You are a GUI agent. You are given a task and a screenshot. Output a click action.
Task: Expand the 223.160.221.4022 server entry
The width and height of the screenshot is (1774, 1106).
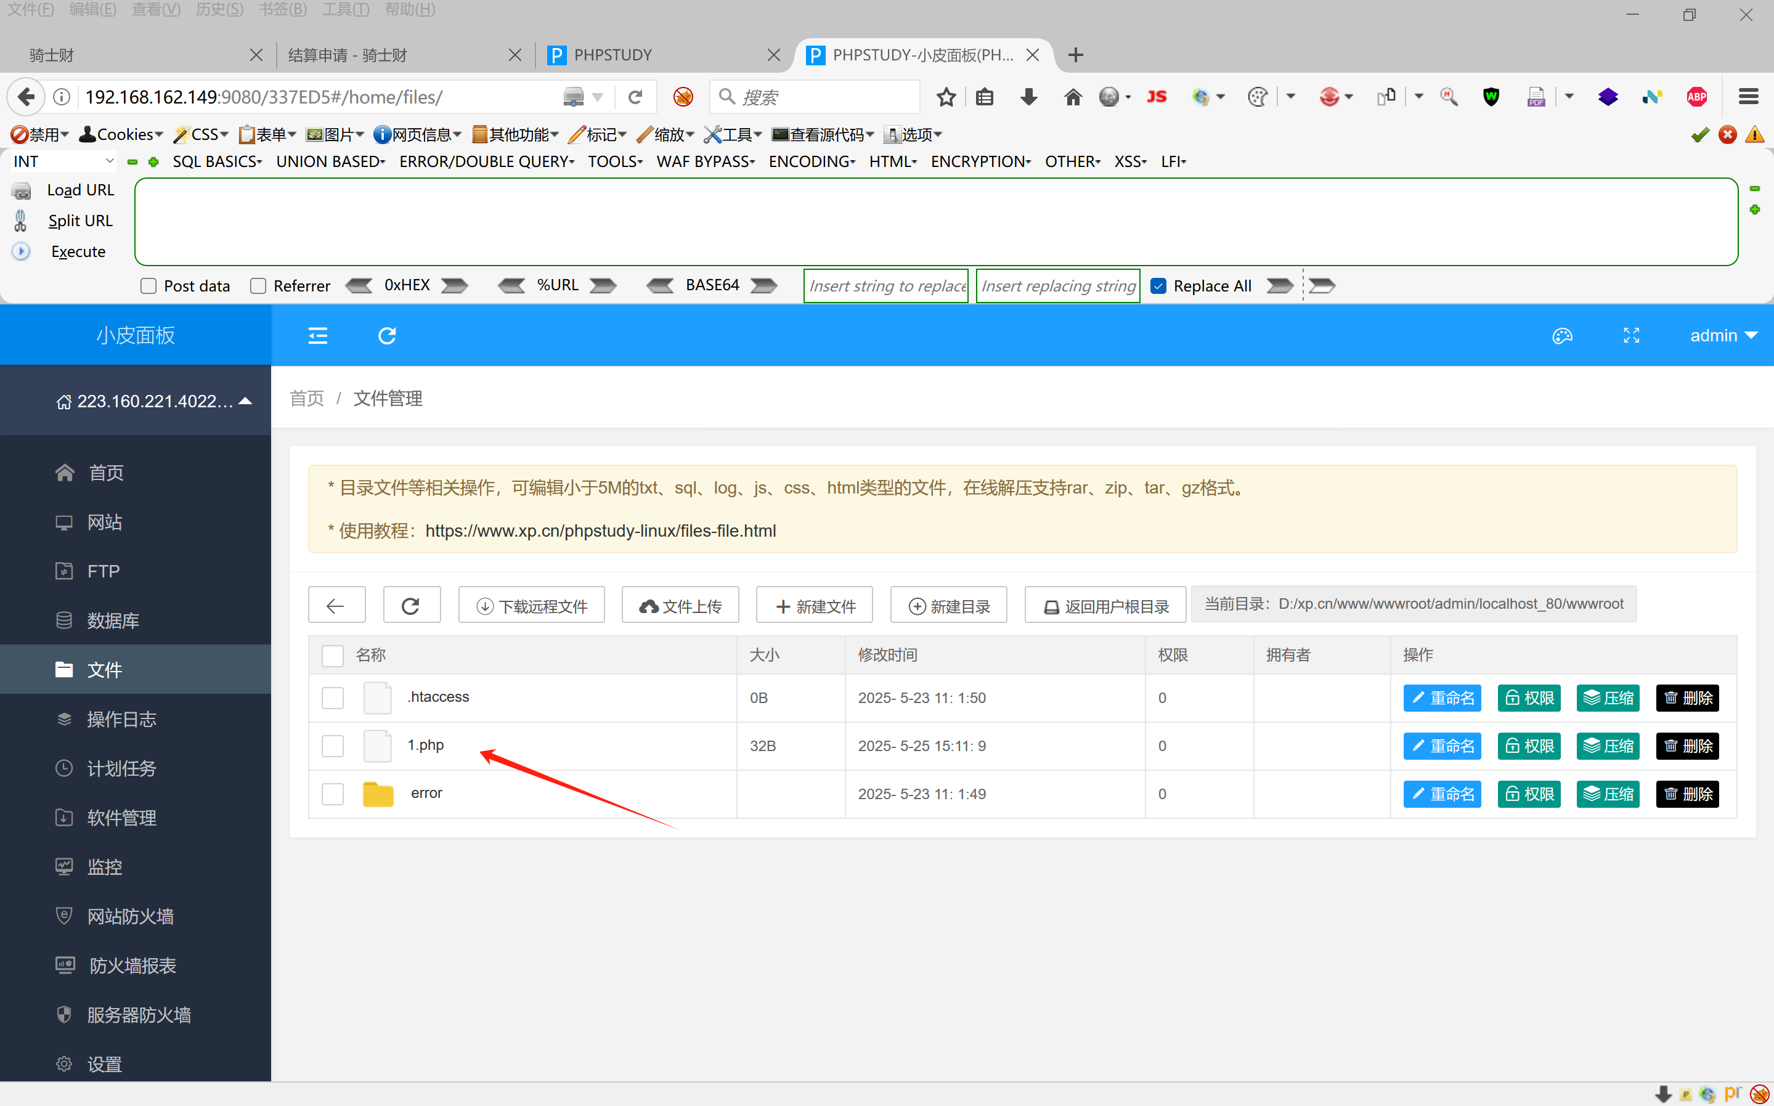[x=155, y=401]
